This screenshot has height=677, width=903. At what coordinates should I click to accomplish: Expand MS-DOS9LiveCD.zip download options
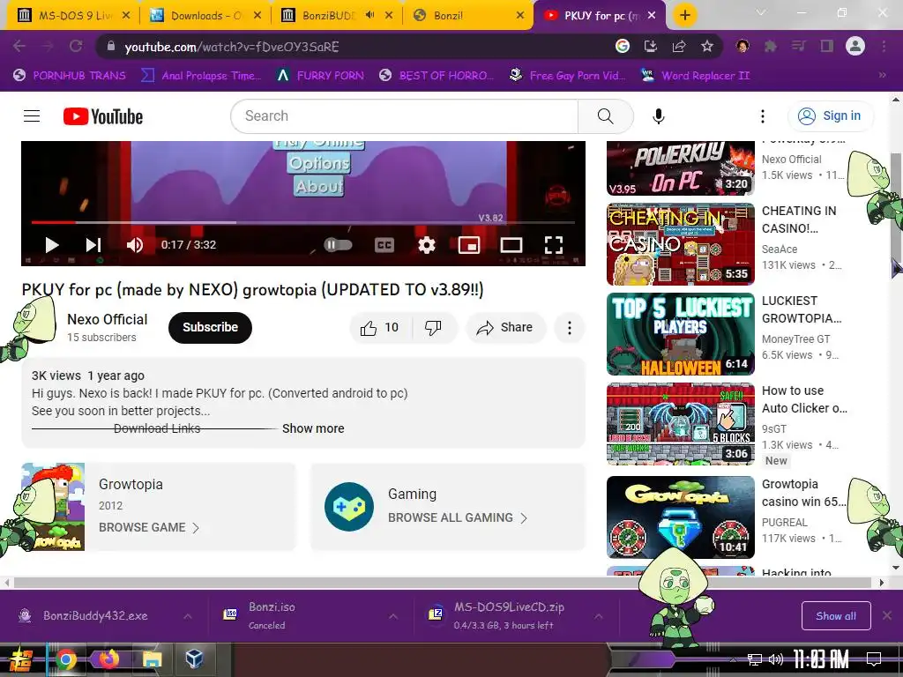click(x=599, y=616)
